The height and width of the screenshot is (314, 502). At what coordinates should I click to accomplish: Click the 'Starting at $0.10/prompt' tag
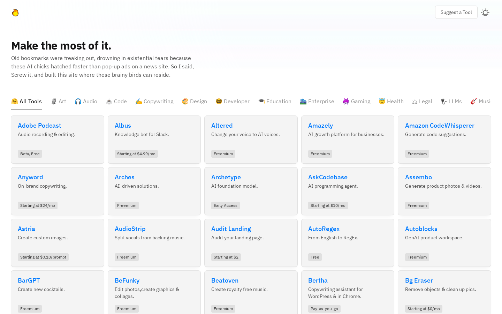43,257
